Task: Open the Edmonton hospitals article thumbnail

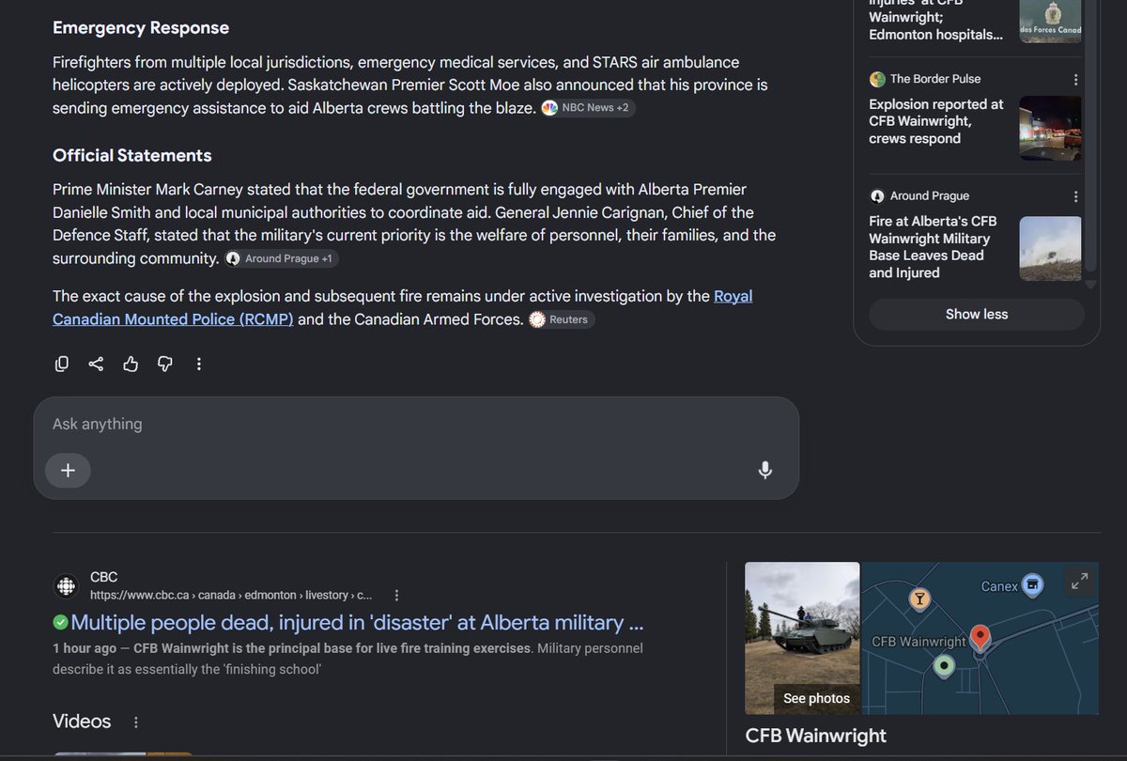Action: [x=1051, y=21]
